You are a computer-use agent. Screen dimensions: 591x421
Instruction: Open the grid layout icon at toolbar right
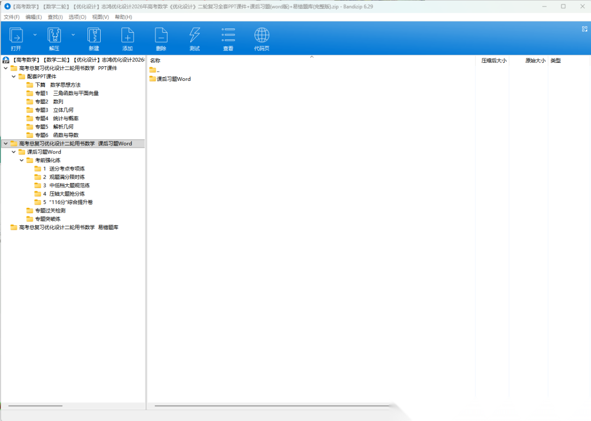point(584,29)
